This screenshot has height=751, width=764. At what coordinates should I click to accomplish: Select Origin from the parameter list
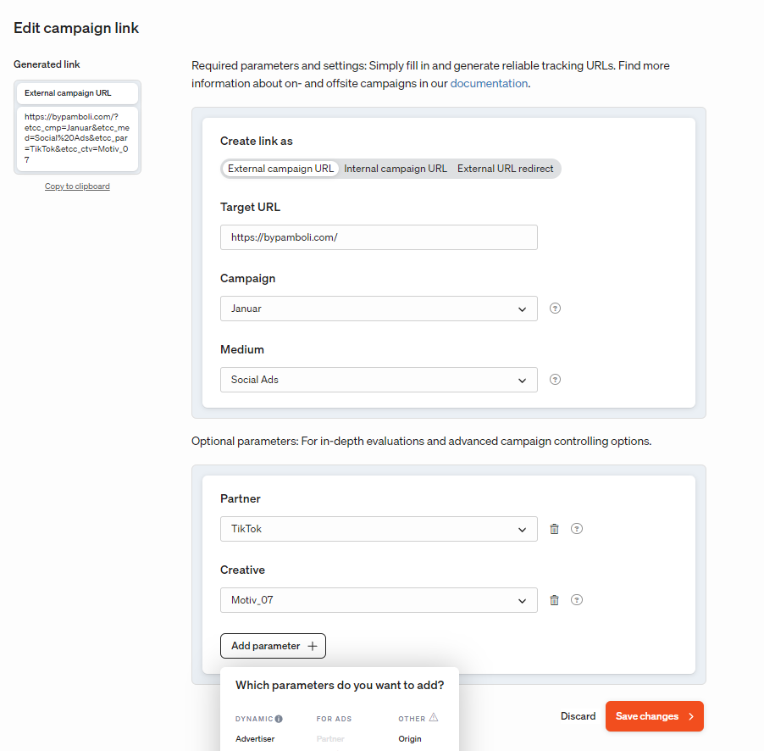[410, 739]
